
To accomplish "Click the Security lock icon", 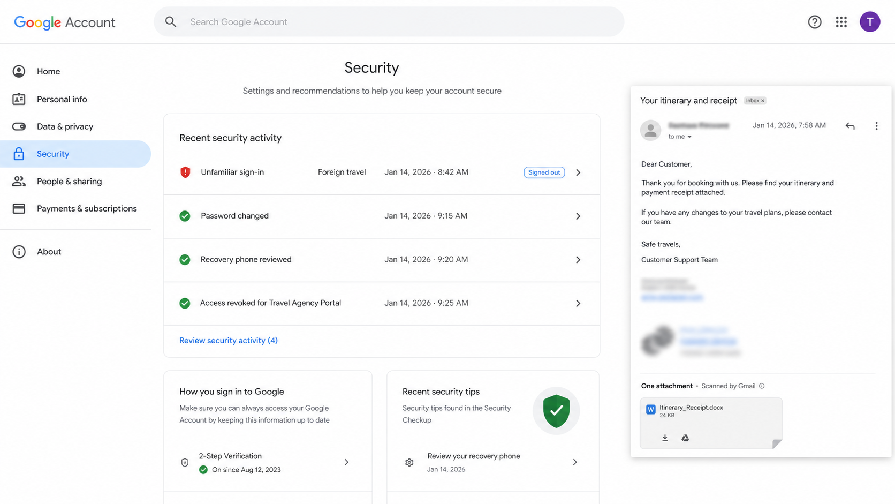I will point(19,154).
